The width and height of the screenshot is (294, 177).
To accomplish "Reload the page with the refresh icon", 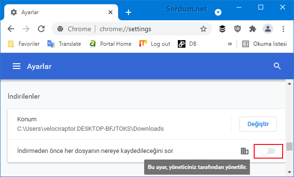I will (41, 29).
